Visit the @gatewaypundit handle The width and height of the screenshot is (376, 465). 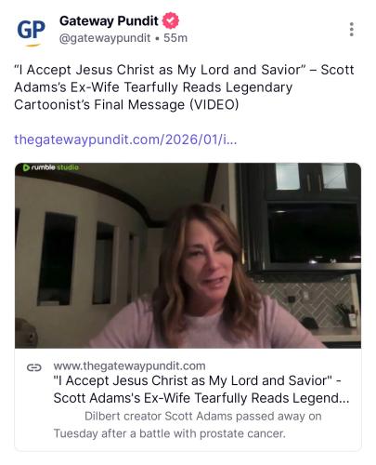105,38
